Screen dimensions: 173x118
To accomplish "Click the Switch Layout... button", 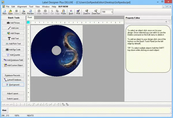I will [x=13, y=99].
